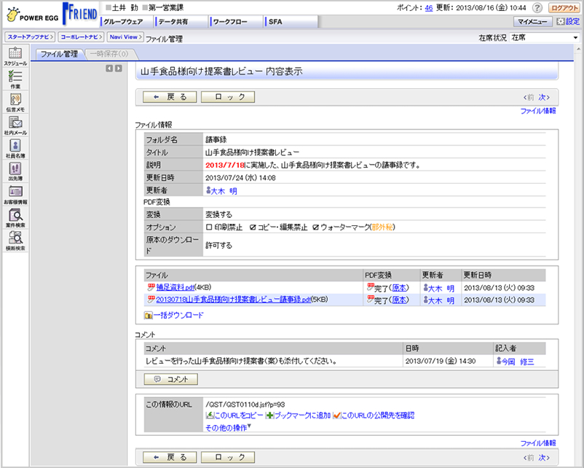The height and width of the screenshot is (468, 584).
Task: Open the SFA menu
Action: click(291, 22)
